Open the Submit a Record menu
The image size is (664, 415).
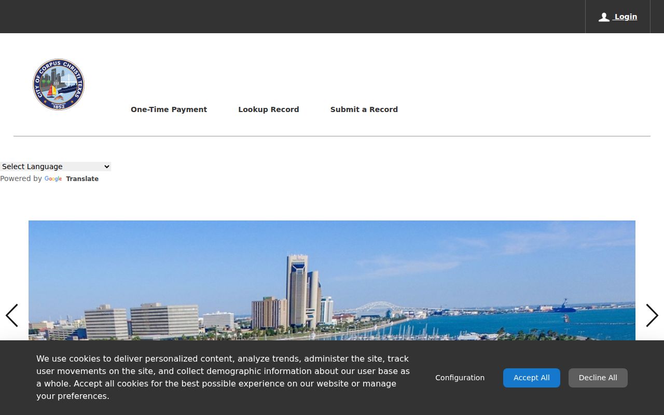[x=364, y=109]
